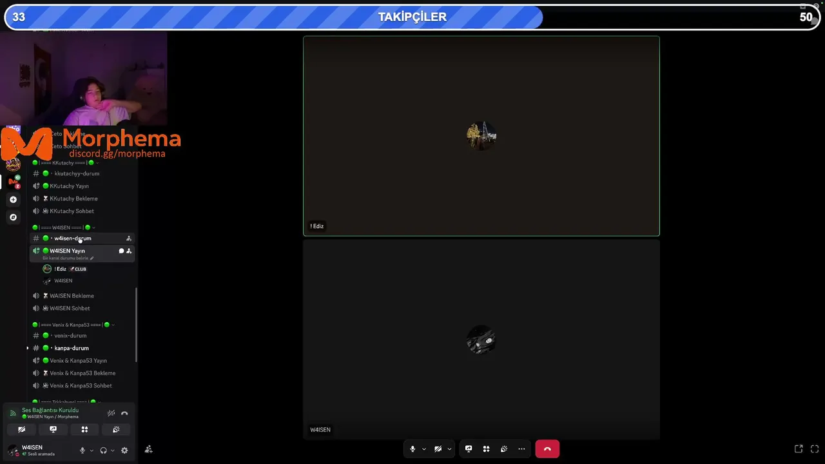Click the add friends icon beside user panel

[148, 449]
